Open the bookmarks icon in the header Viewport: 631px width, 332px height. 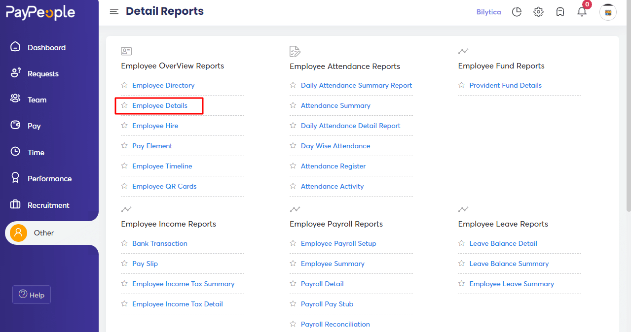[560, 11]
